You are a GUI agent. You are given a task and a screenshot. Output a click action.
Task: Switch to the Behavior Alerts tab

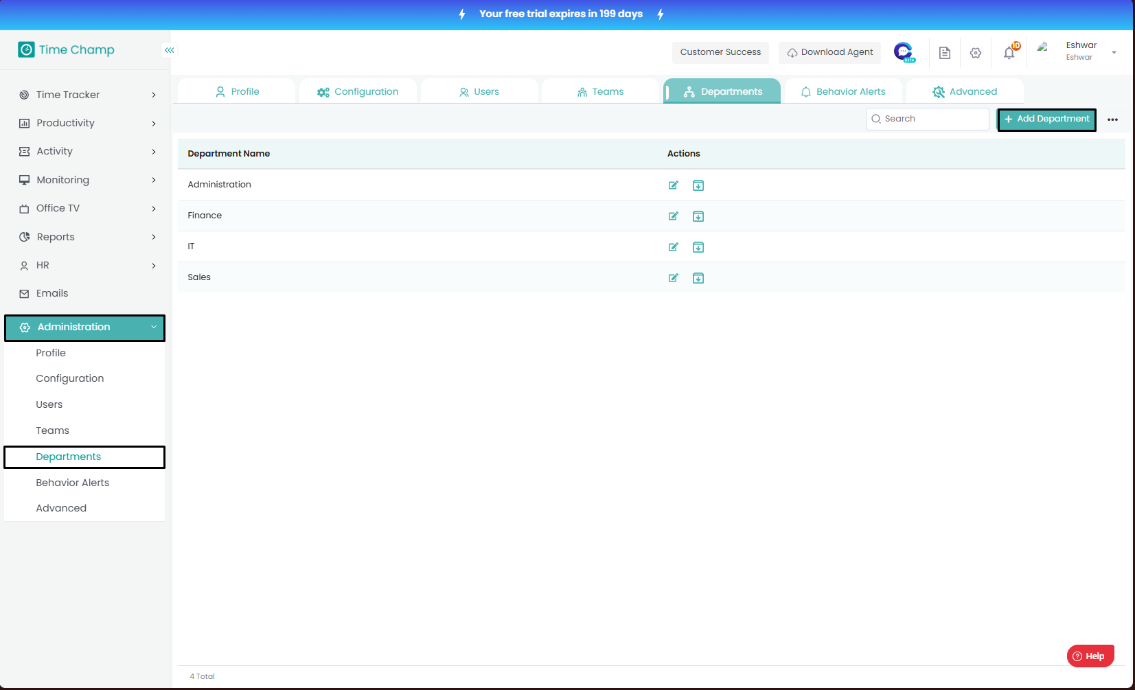point(843,91)
